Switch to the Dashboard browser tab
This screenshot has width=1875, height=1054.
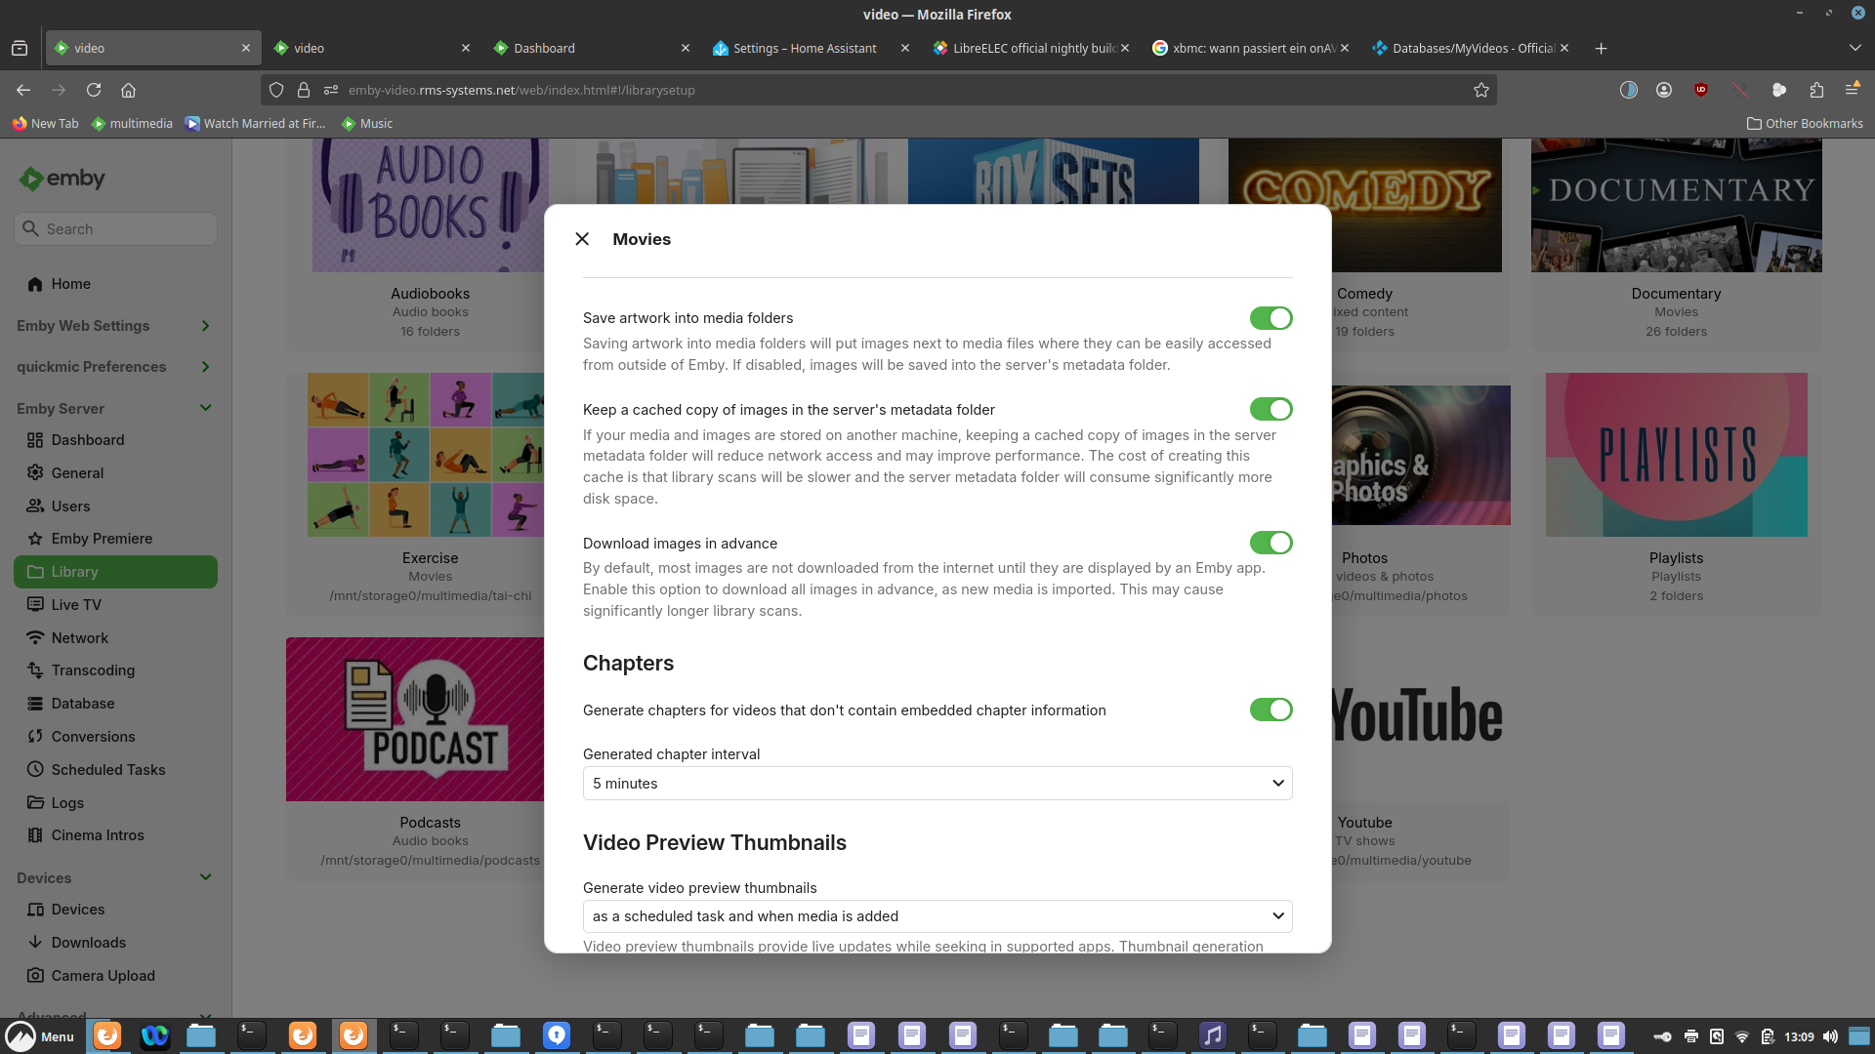tap(544, 48)
